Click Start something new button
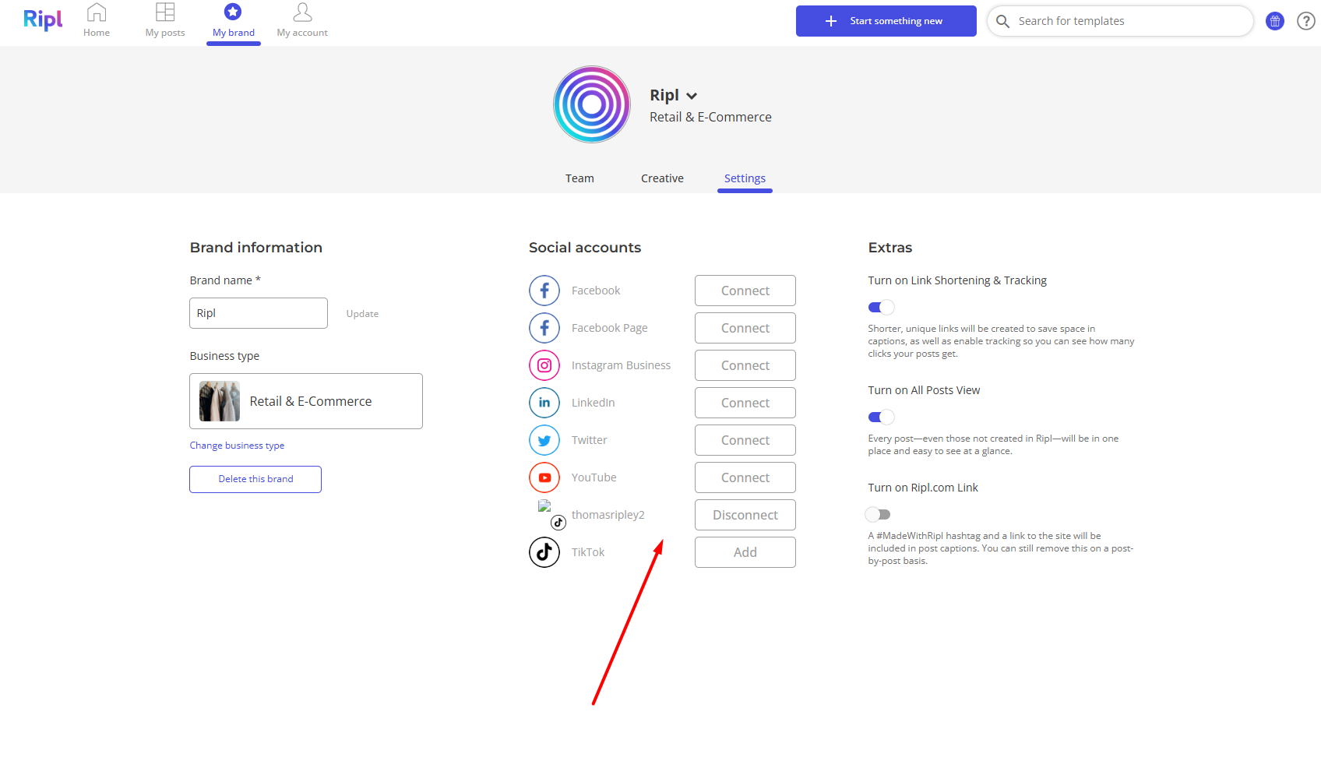This screenshot has height=761, width=1321. (x=886, y=21)
